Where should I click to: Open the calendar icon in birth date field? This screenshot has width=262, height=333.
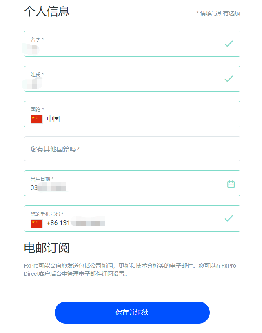[231, 184]
